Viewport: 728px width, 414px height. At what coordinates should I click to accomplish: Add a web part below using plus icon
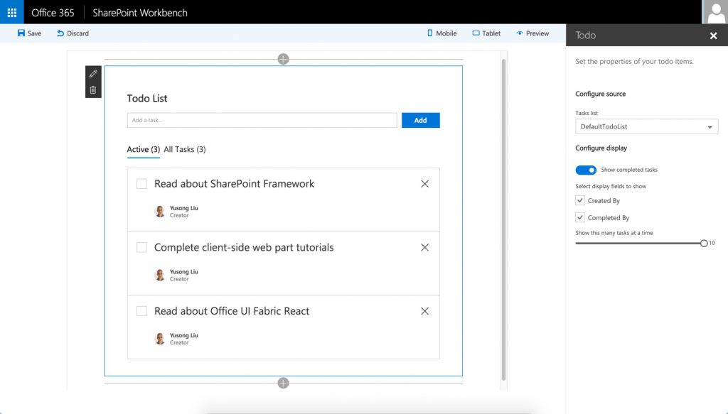283,383
